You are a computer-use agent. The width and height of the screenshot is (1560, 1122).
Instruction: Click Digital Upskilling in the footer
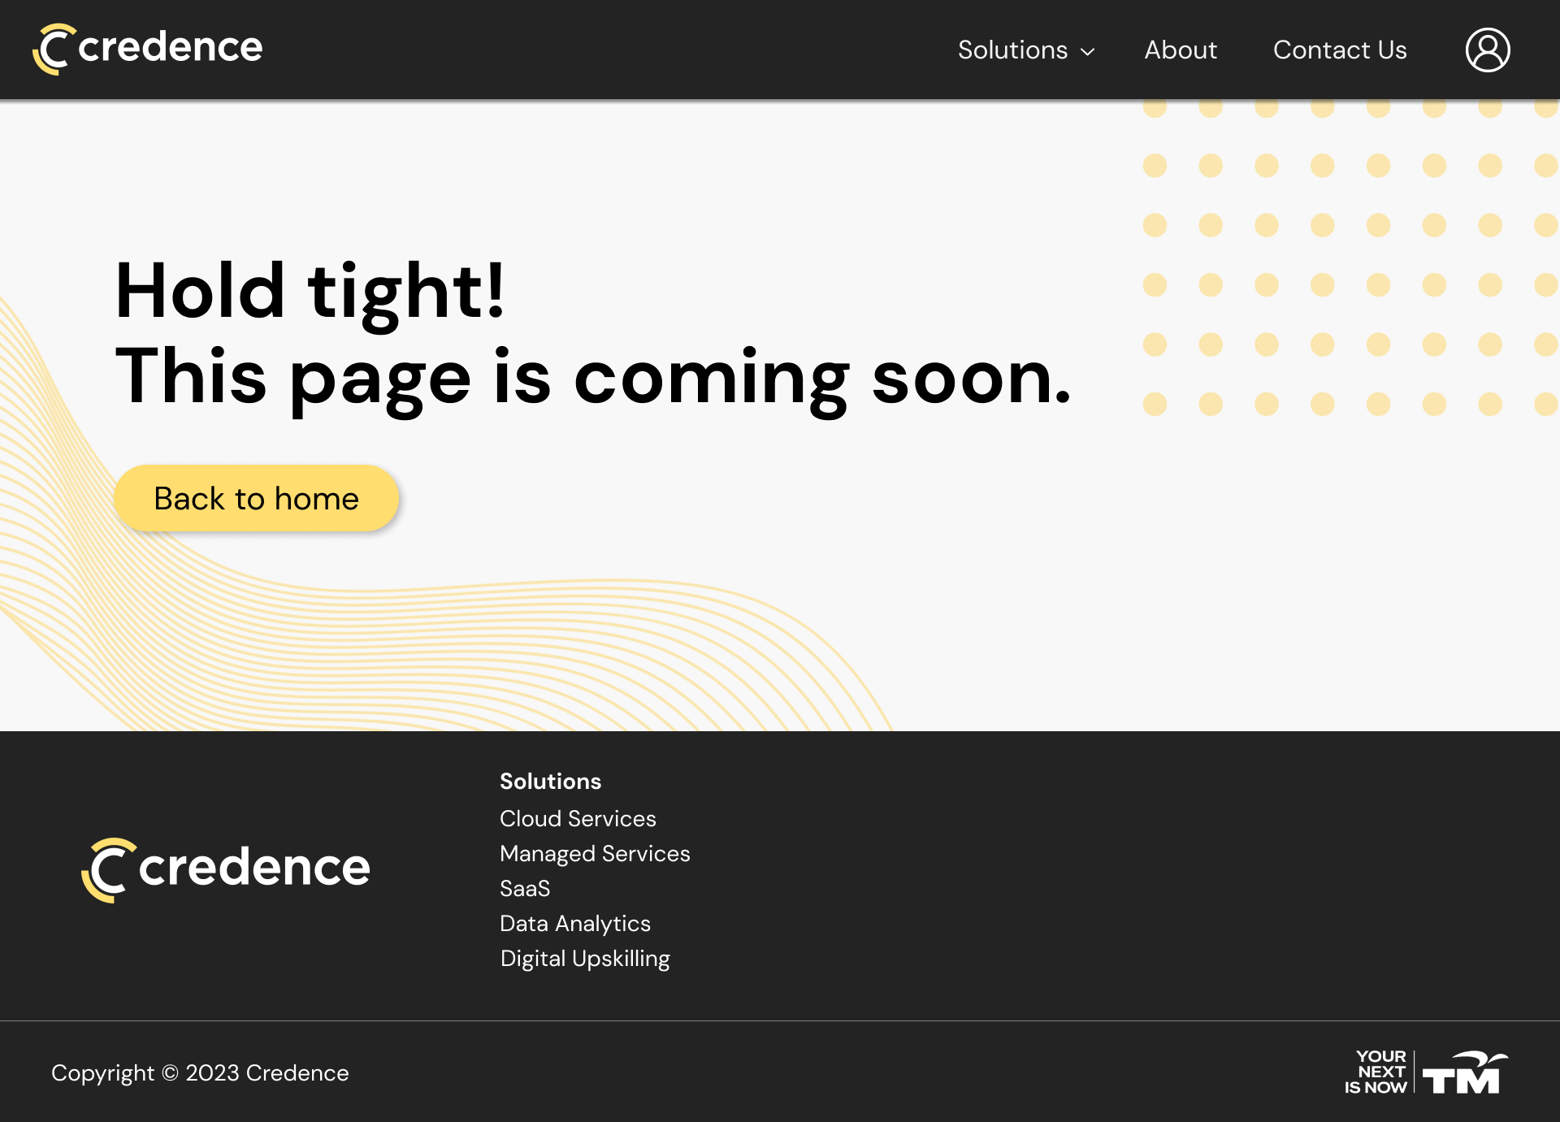coord(584,958)
